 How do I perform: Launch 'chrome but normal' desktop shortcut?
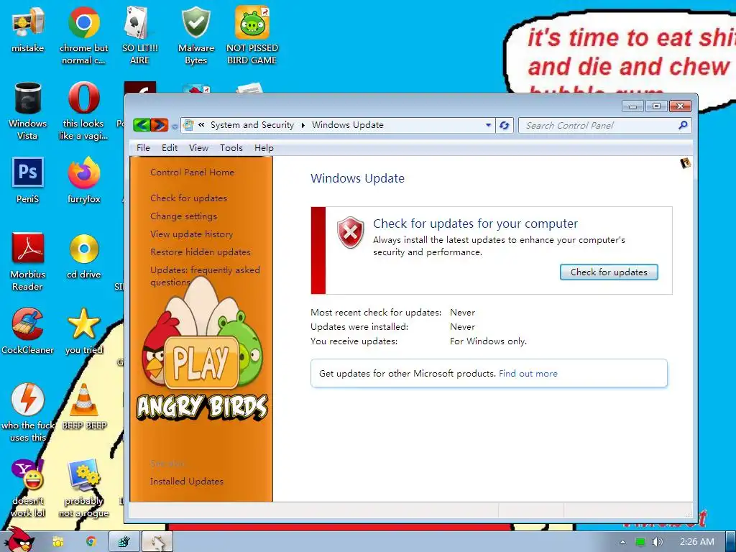point(83,36)
